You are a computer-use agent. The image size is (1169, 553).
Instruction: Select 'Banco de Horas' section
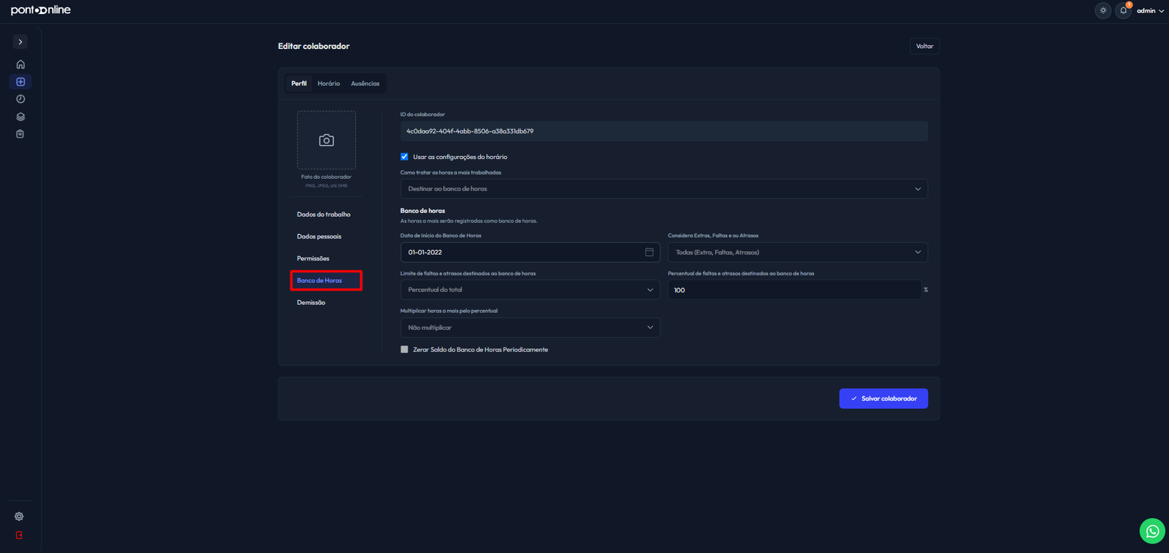[326, 281]
